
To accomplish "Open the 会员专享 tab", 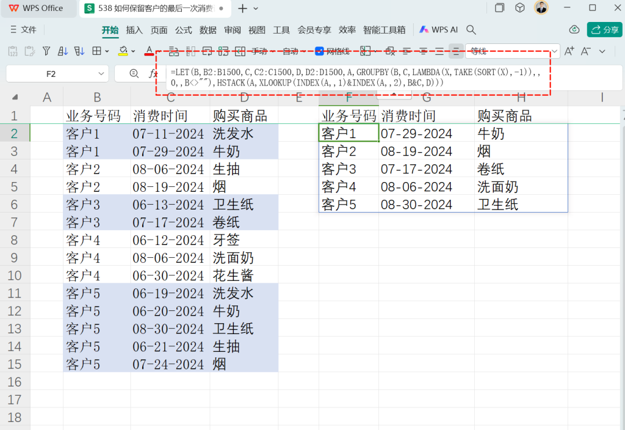I will tap(314, 30).
